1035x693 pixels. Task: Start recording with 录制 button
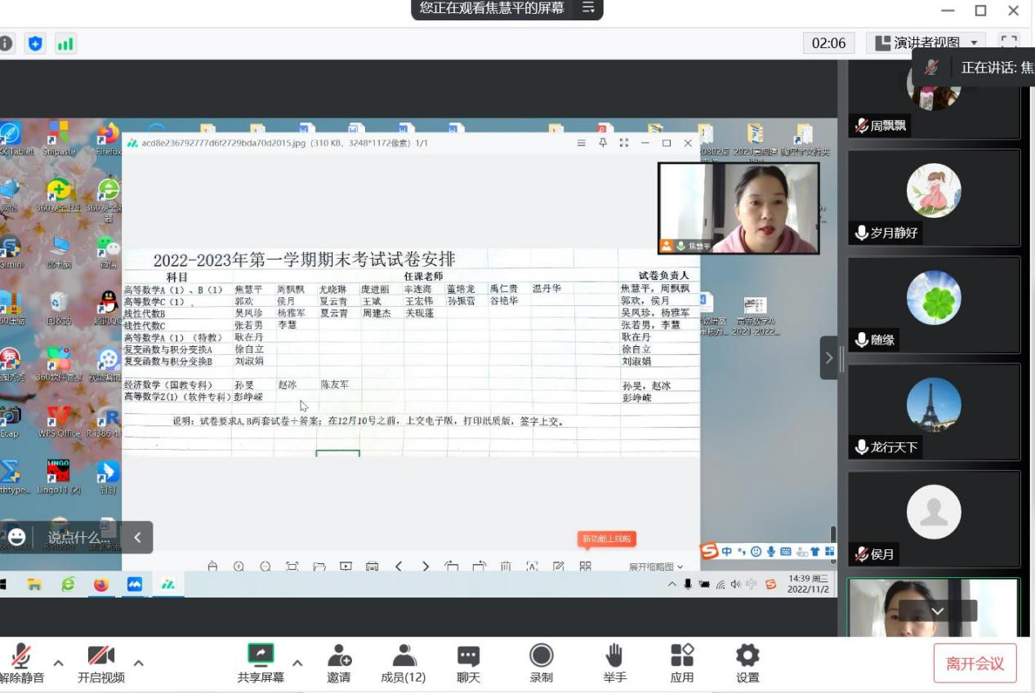541,663
